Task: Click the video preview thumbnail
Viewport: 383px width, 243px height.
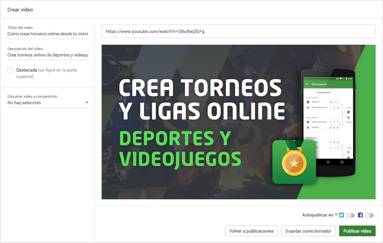Action: pos(238,122)
